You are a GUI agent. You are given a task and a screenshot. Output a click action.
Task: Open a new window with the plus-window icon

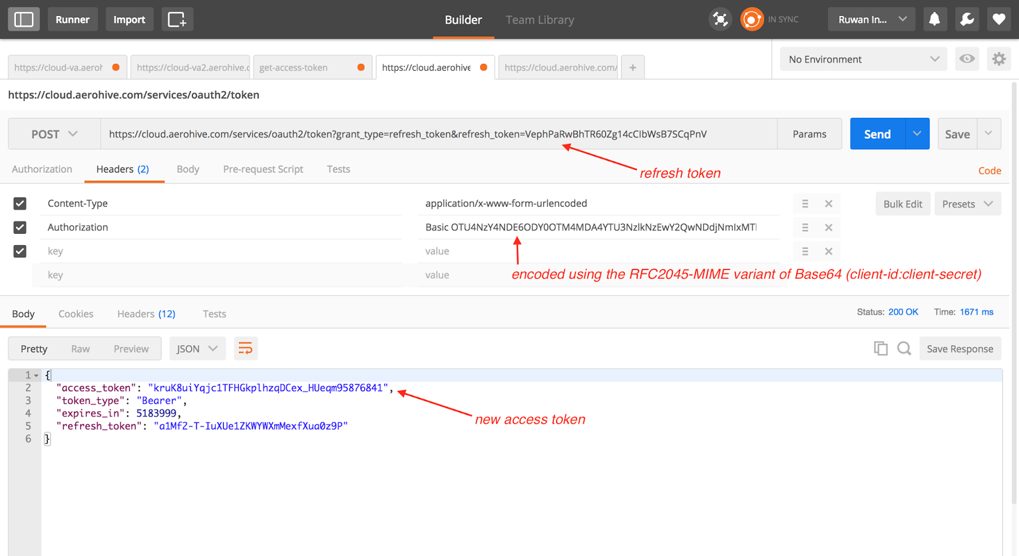[177, 20]
